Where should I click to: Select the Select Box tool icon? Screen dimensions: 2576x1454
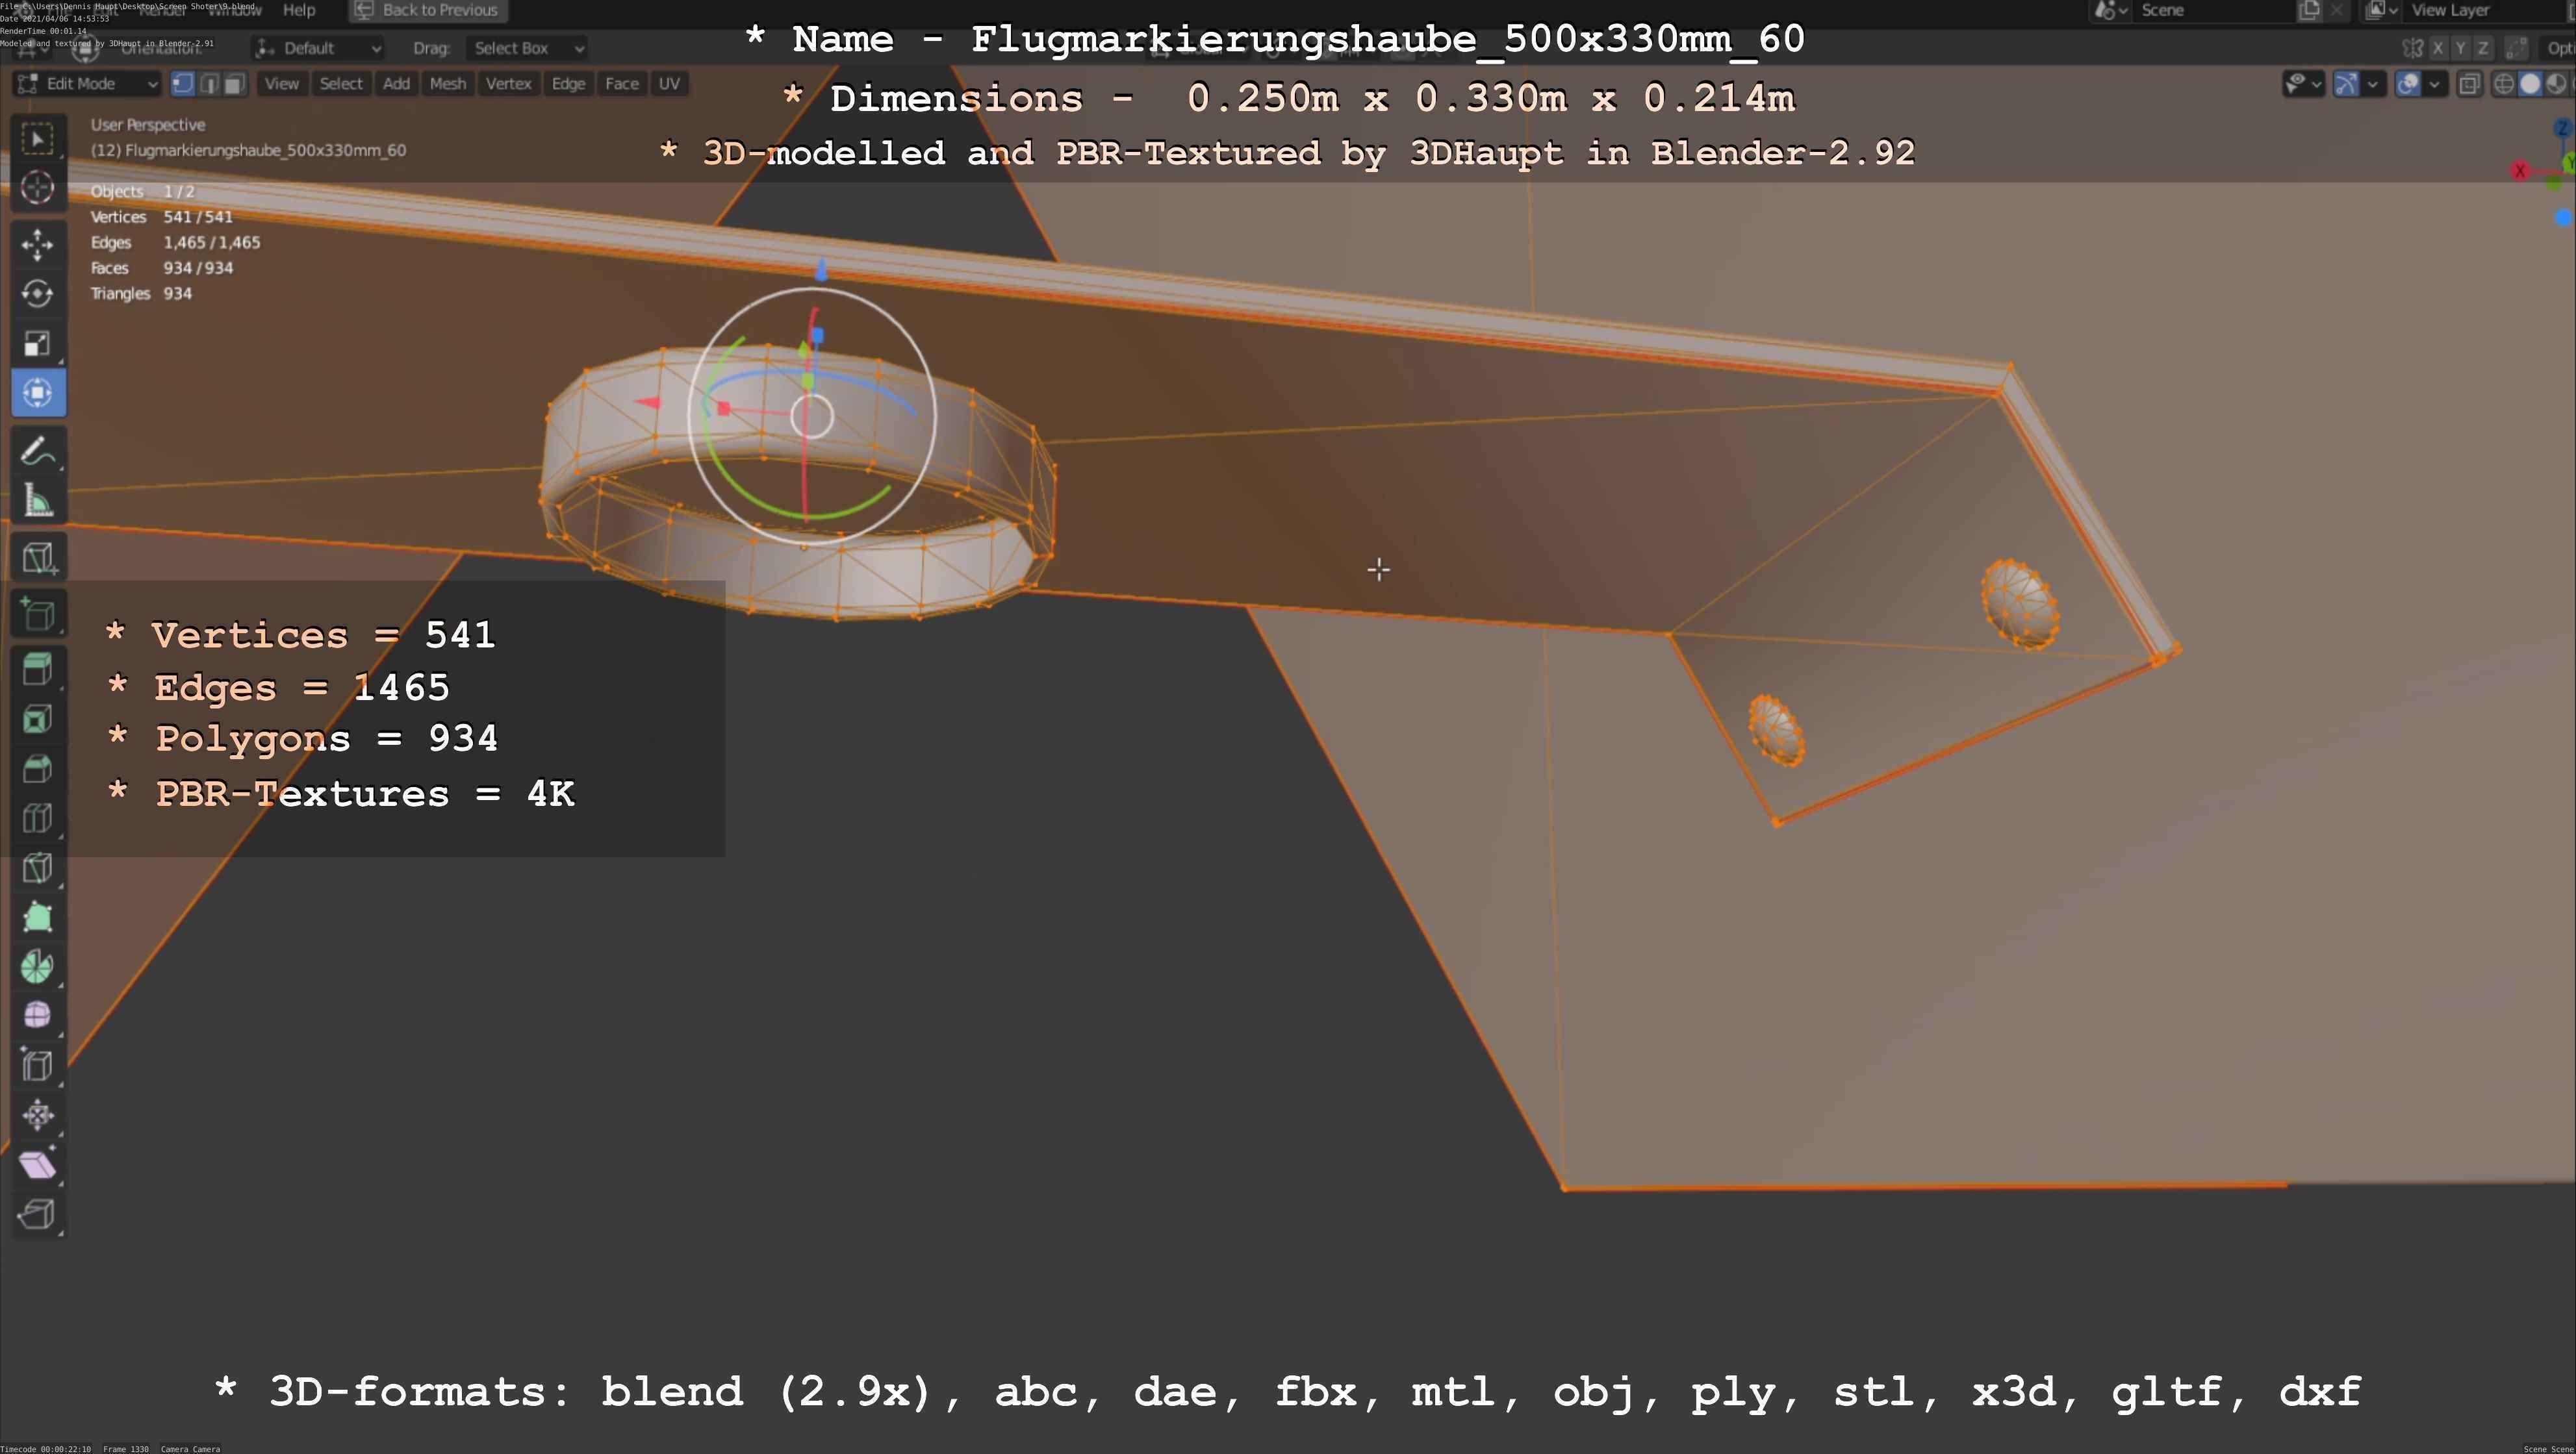coord(38,139)
